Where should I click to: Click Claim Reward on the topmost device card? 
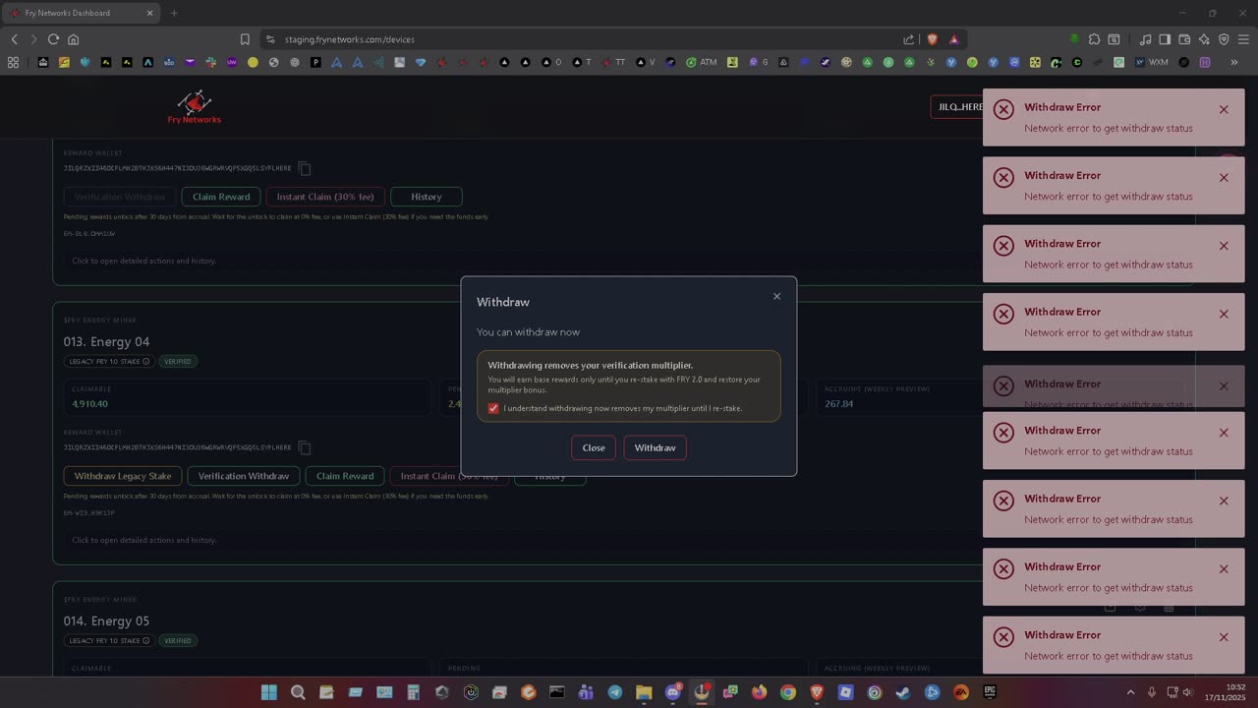coord(221,197)
